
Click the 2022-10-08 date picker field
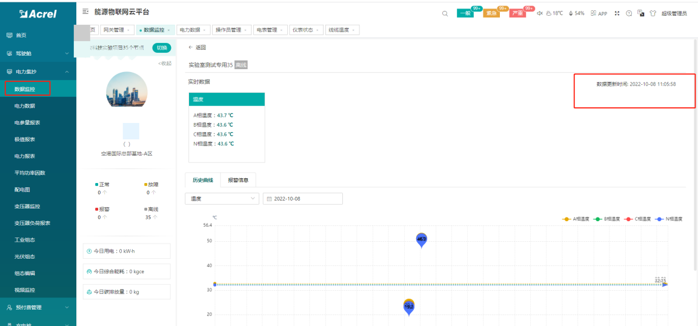tap(302, 199)
